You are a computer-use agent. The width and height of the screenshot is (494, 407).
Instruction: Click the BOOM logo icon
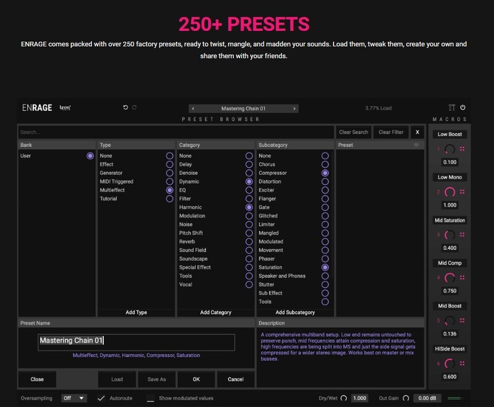point(65,107)
